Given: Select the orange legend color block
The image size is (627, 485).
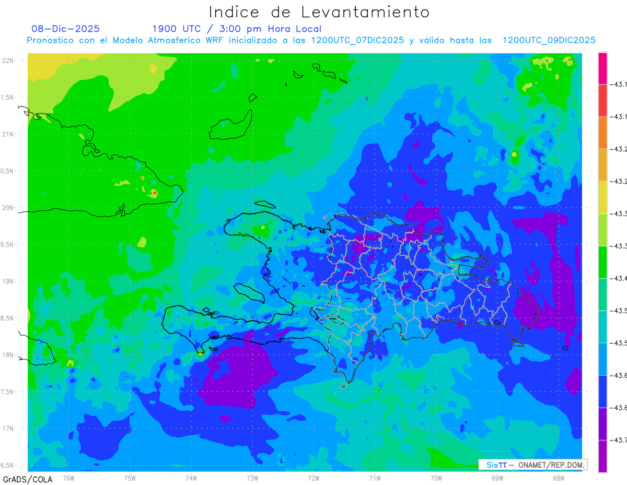Looking at the screenshot, I should tap(602, 133).
